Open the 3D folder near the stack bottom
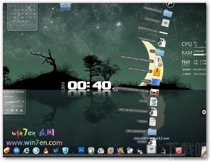Screen dimensions: 211x162 click(152, 132)
